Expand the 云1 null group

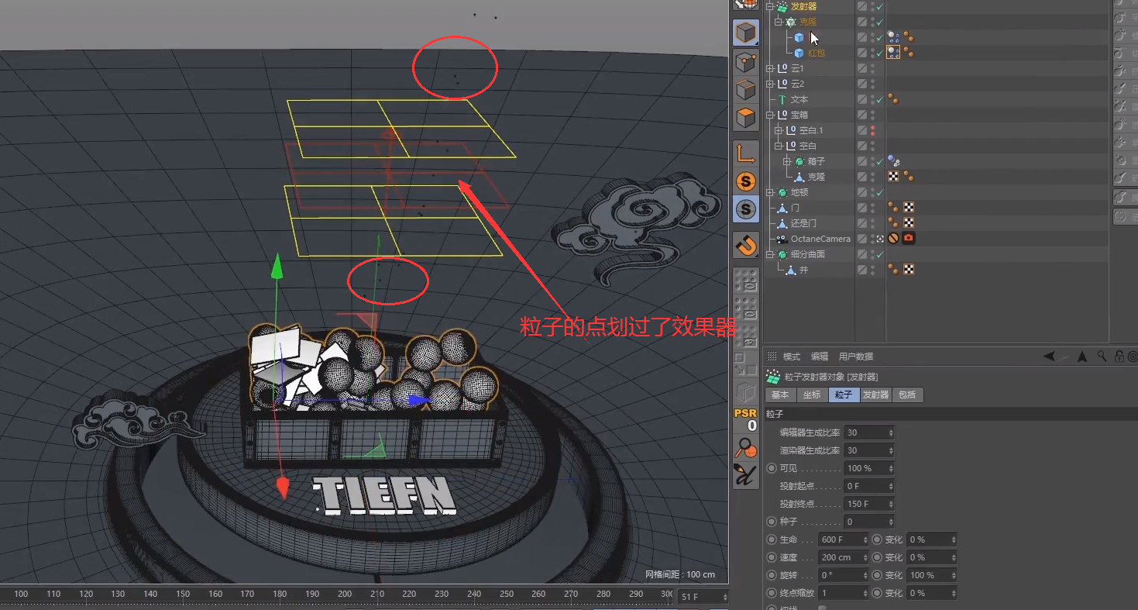point(770,68)
